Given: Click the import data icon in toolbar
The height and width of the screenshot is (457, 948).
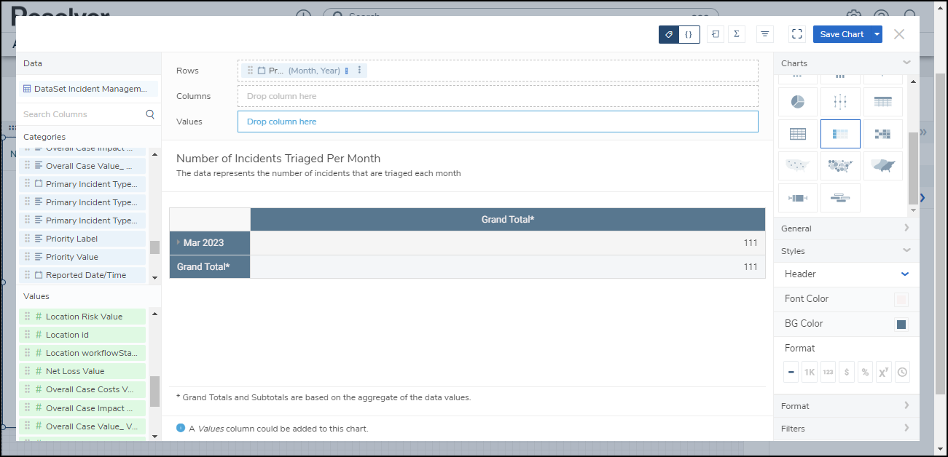Looking at the screenshot, I should [716, 34].
